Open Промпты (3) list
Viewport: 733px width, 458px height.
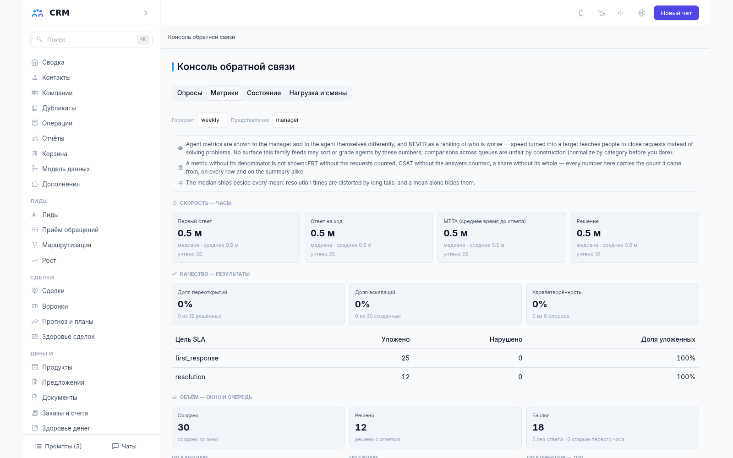(59, 446)
